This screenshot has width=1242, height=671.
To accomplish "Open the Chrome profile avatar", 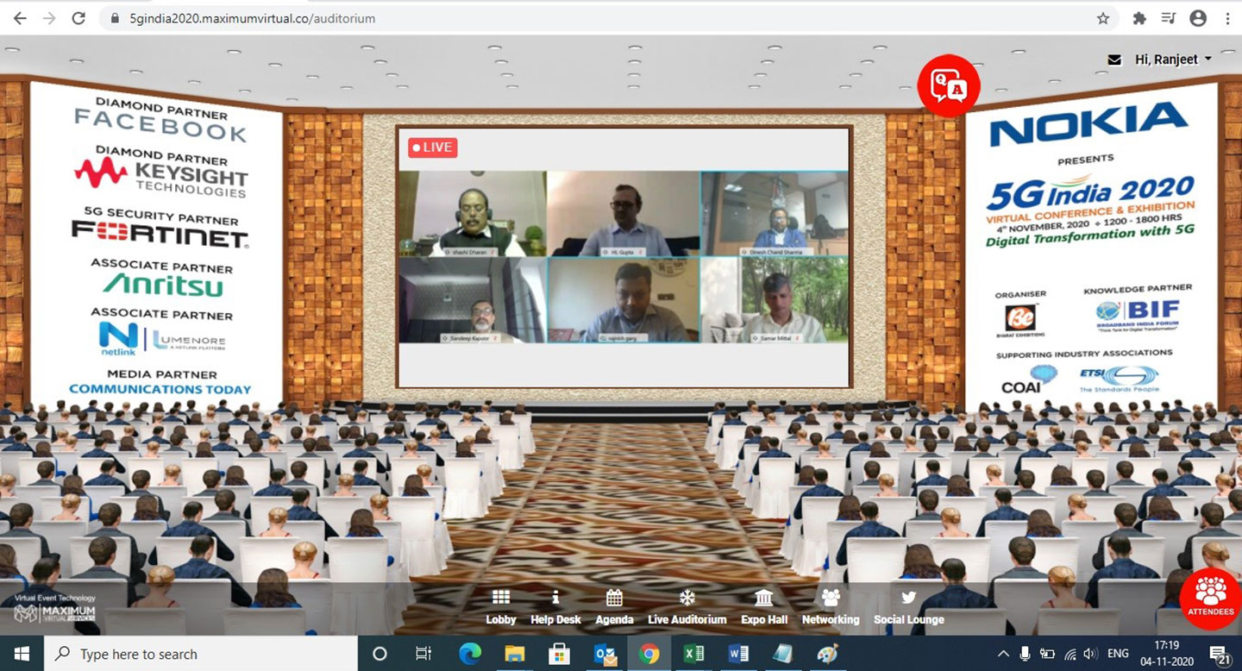I will [x=1198, y=18].
